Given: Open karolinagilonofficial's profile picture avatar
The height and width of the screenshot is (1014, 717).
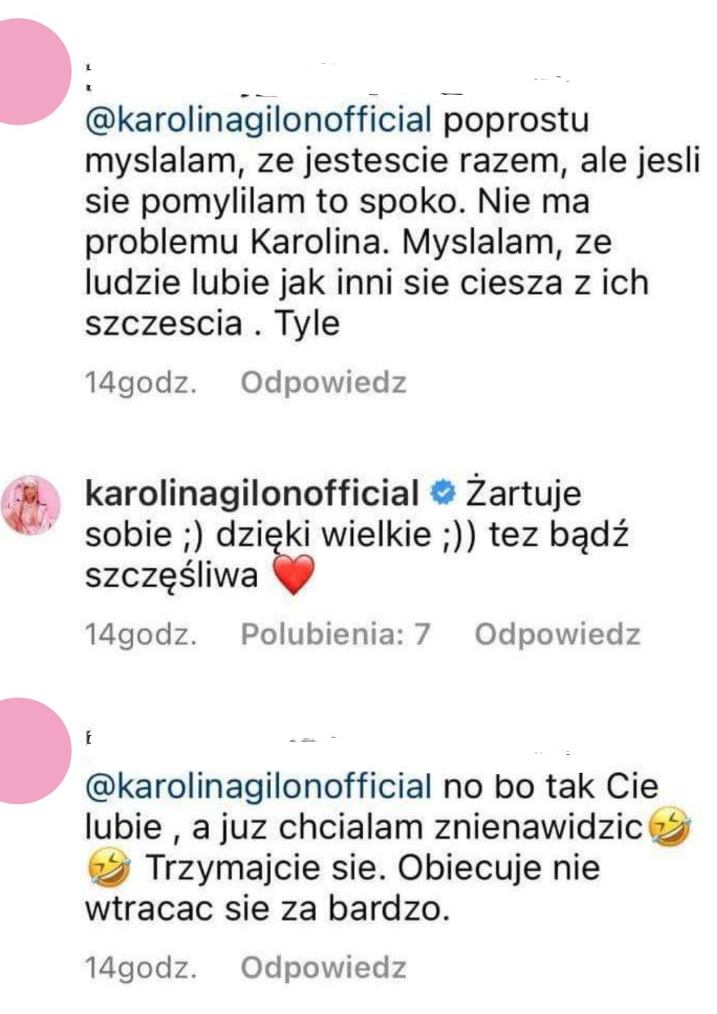Looking at the screenshot, I should coord(30,506).
